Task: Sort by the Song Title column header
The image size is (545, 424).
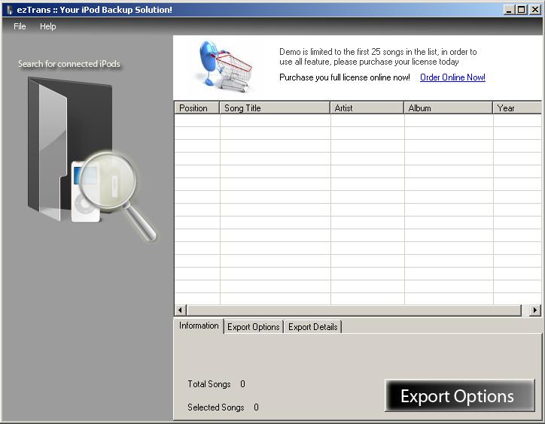Action: [x=275, y=108]
